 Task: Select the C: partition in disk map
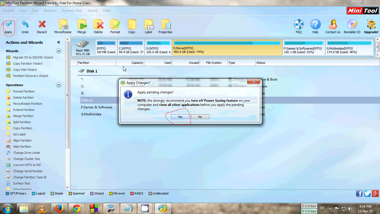coord(131,47)
